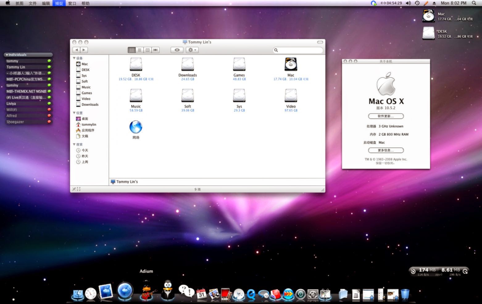Open the 网络 network globe in Finder
Viewport: 482px width, 304px height.
pyautogui.click(x=135, y=126)
